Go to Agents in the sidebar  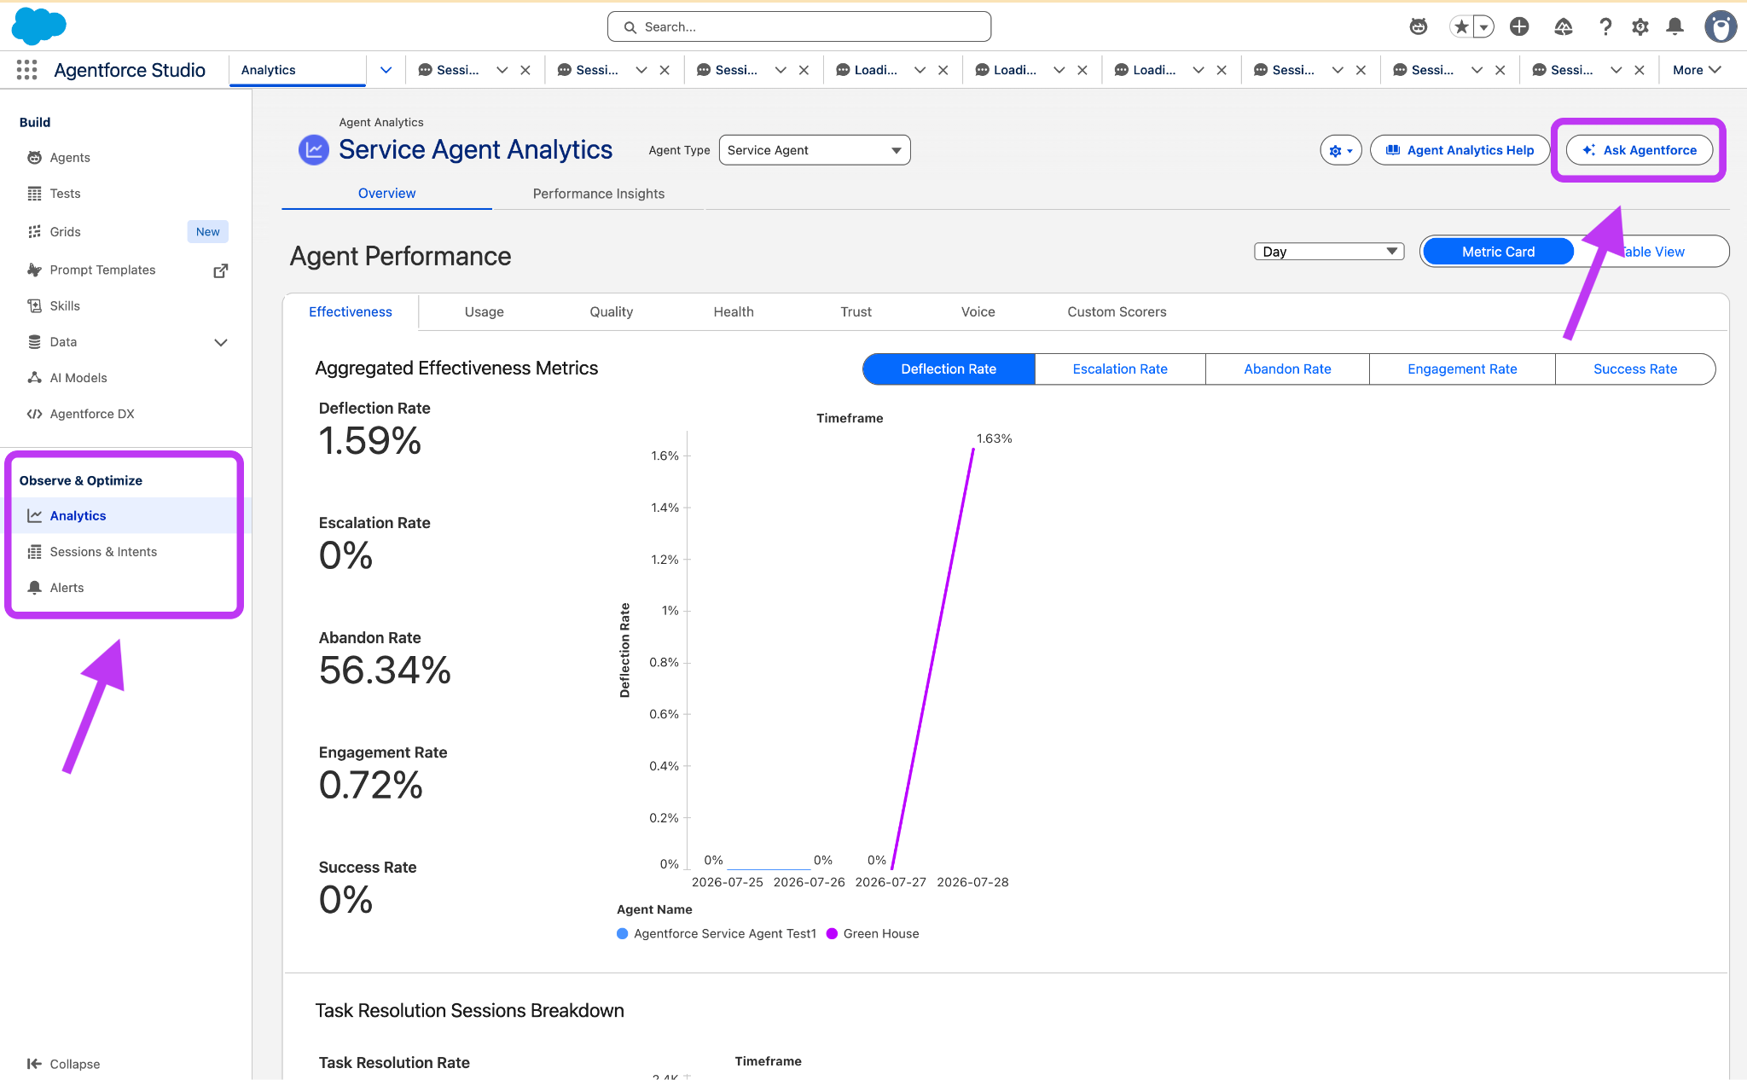(x=70, y=158)
